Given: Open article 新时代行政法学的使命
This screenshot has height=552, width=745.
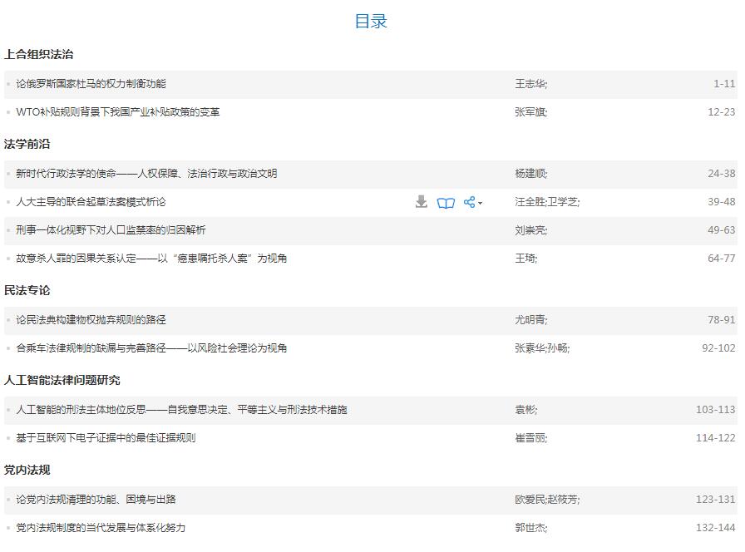Looking at the screenshot, I should [146, 174].
